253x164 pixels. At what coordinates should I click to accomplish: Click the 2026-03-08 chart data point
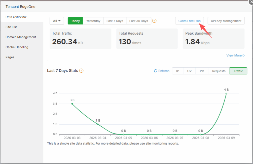[201, 134]
